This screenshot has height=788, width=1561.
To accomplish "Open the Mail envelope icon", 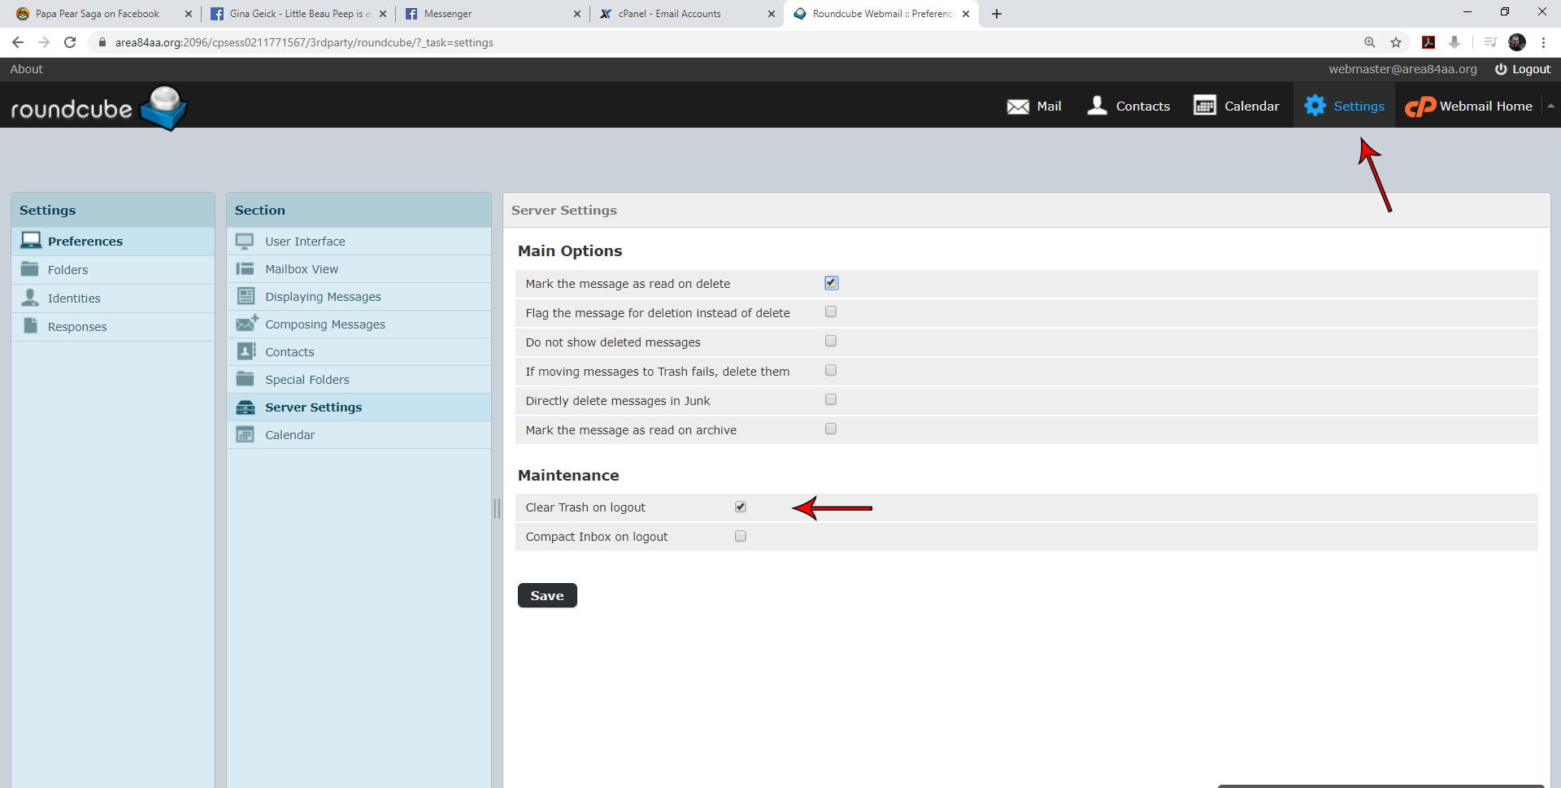I will [x=1018, y=107].
